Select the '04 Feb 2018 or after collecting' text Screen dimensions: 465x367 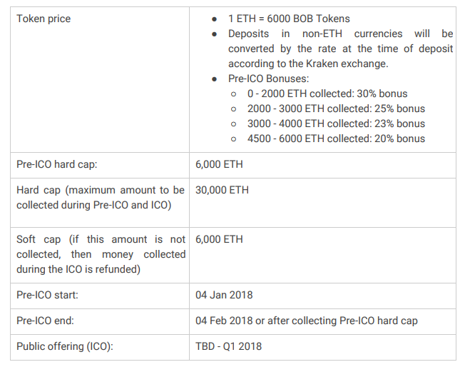266,321
